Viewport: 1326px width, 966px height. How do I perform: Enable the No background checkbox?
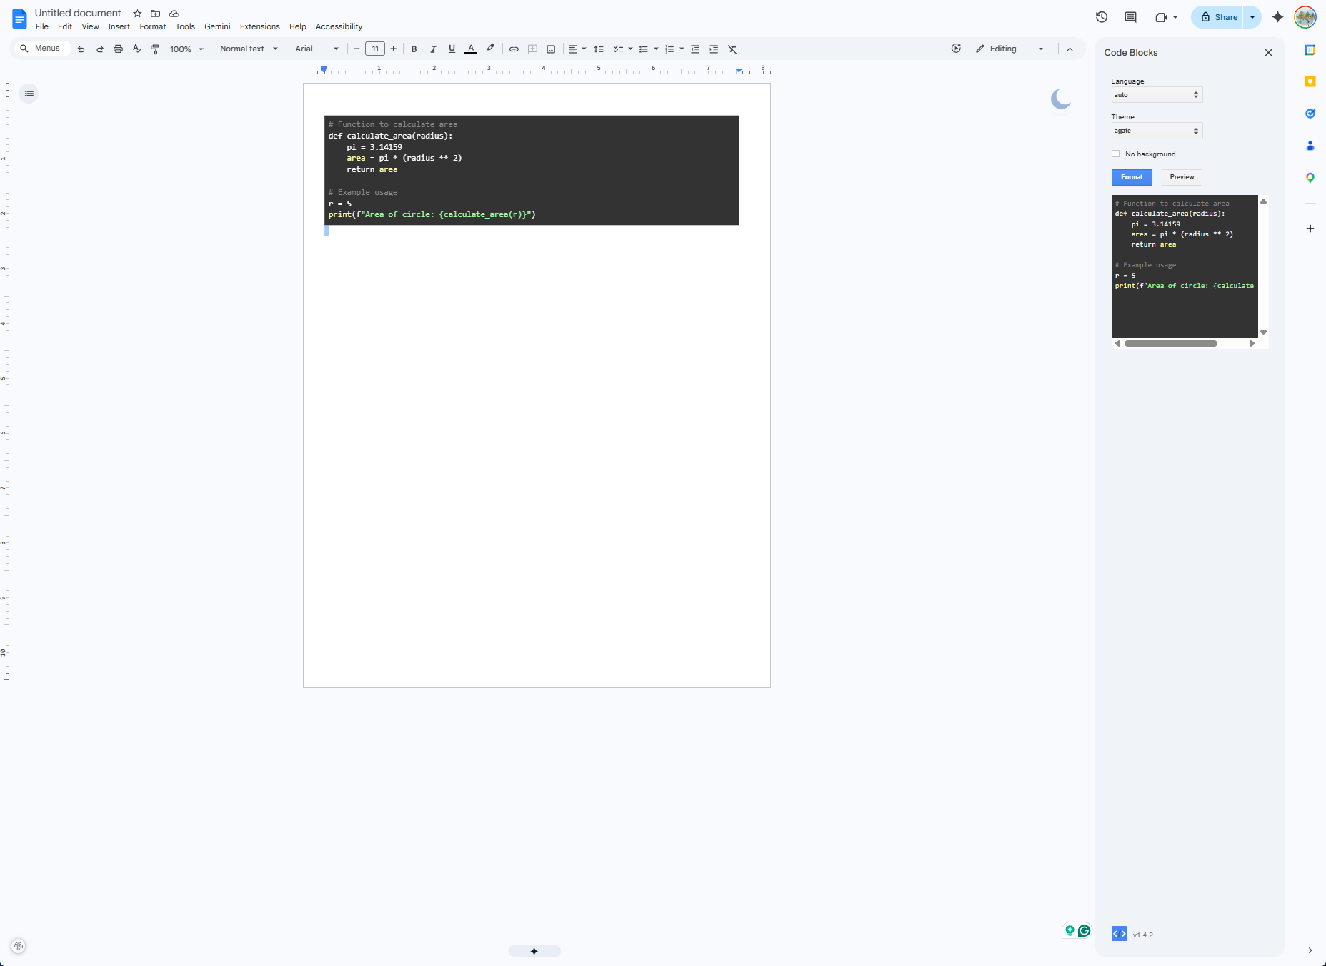point(1116,154)
